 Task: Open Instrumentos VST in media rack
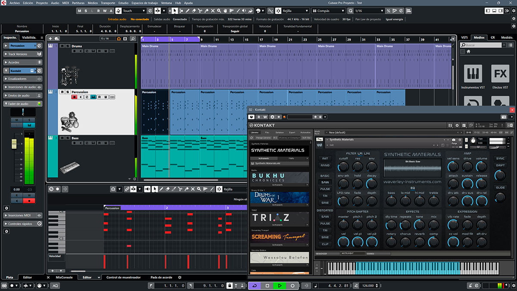point(473,74)
